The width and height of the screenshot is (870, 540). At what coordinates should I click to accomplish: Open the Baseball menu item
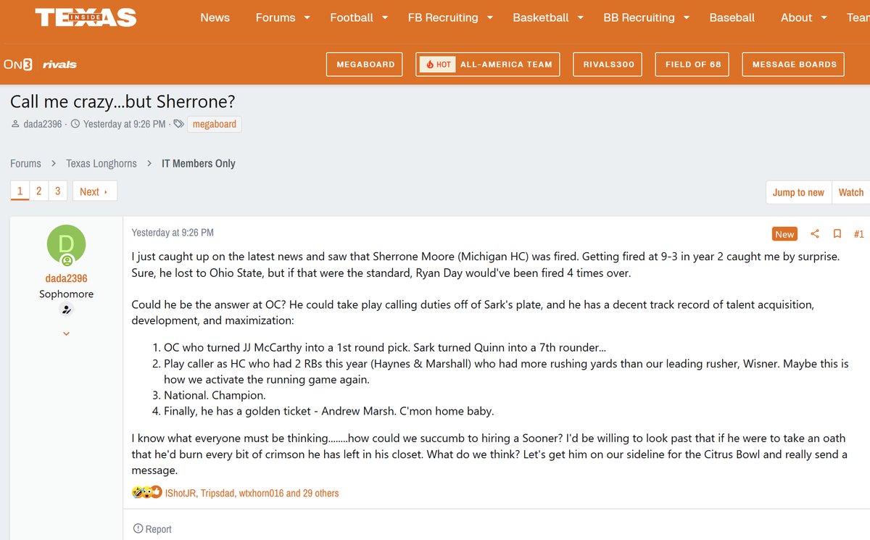[732, 17]
